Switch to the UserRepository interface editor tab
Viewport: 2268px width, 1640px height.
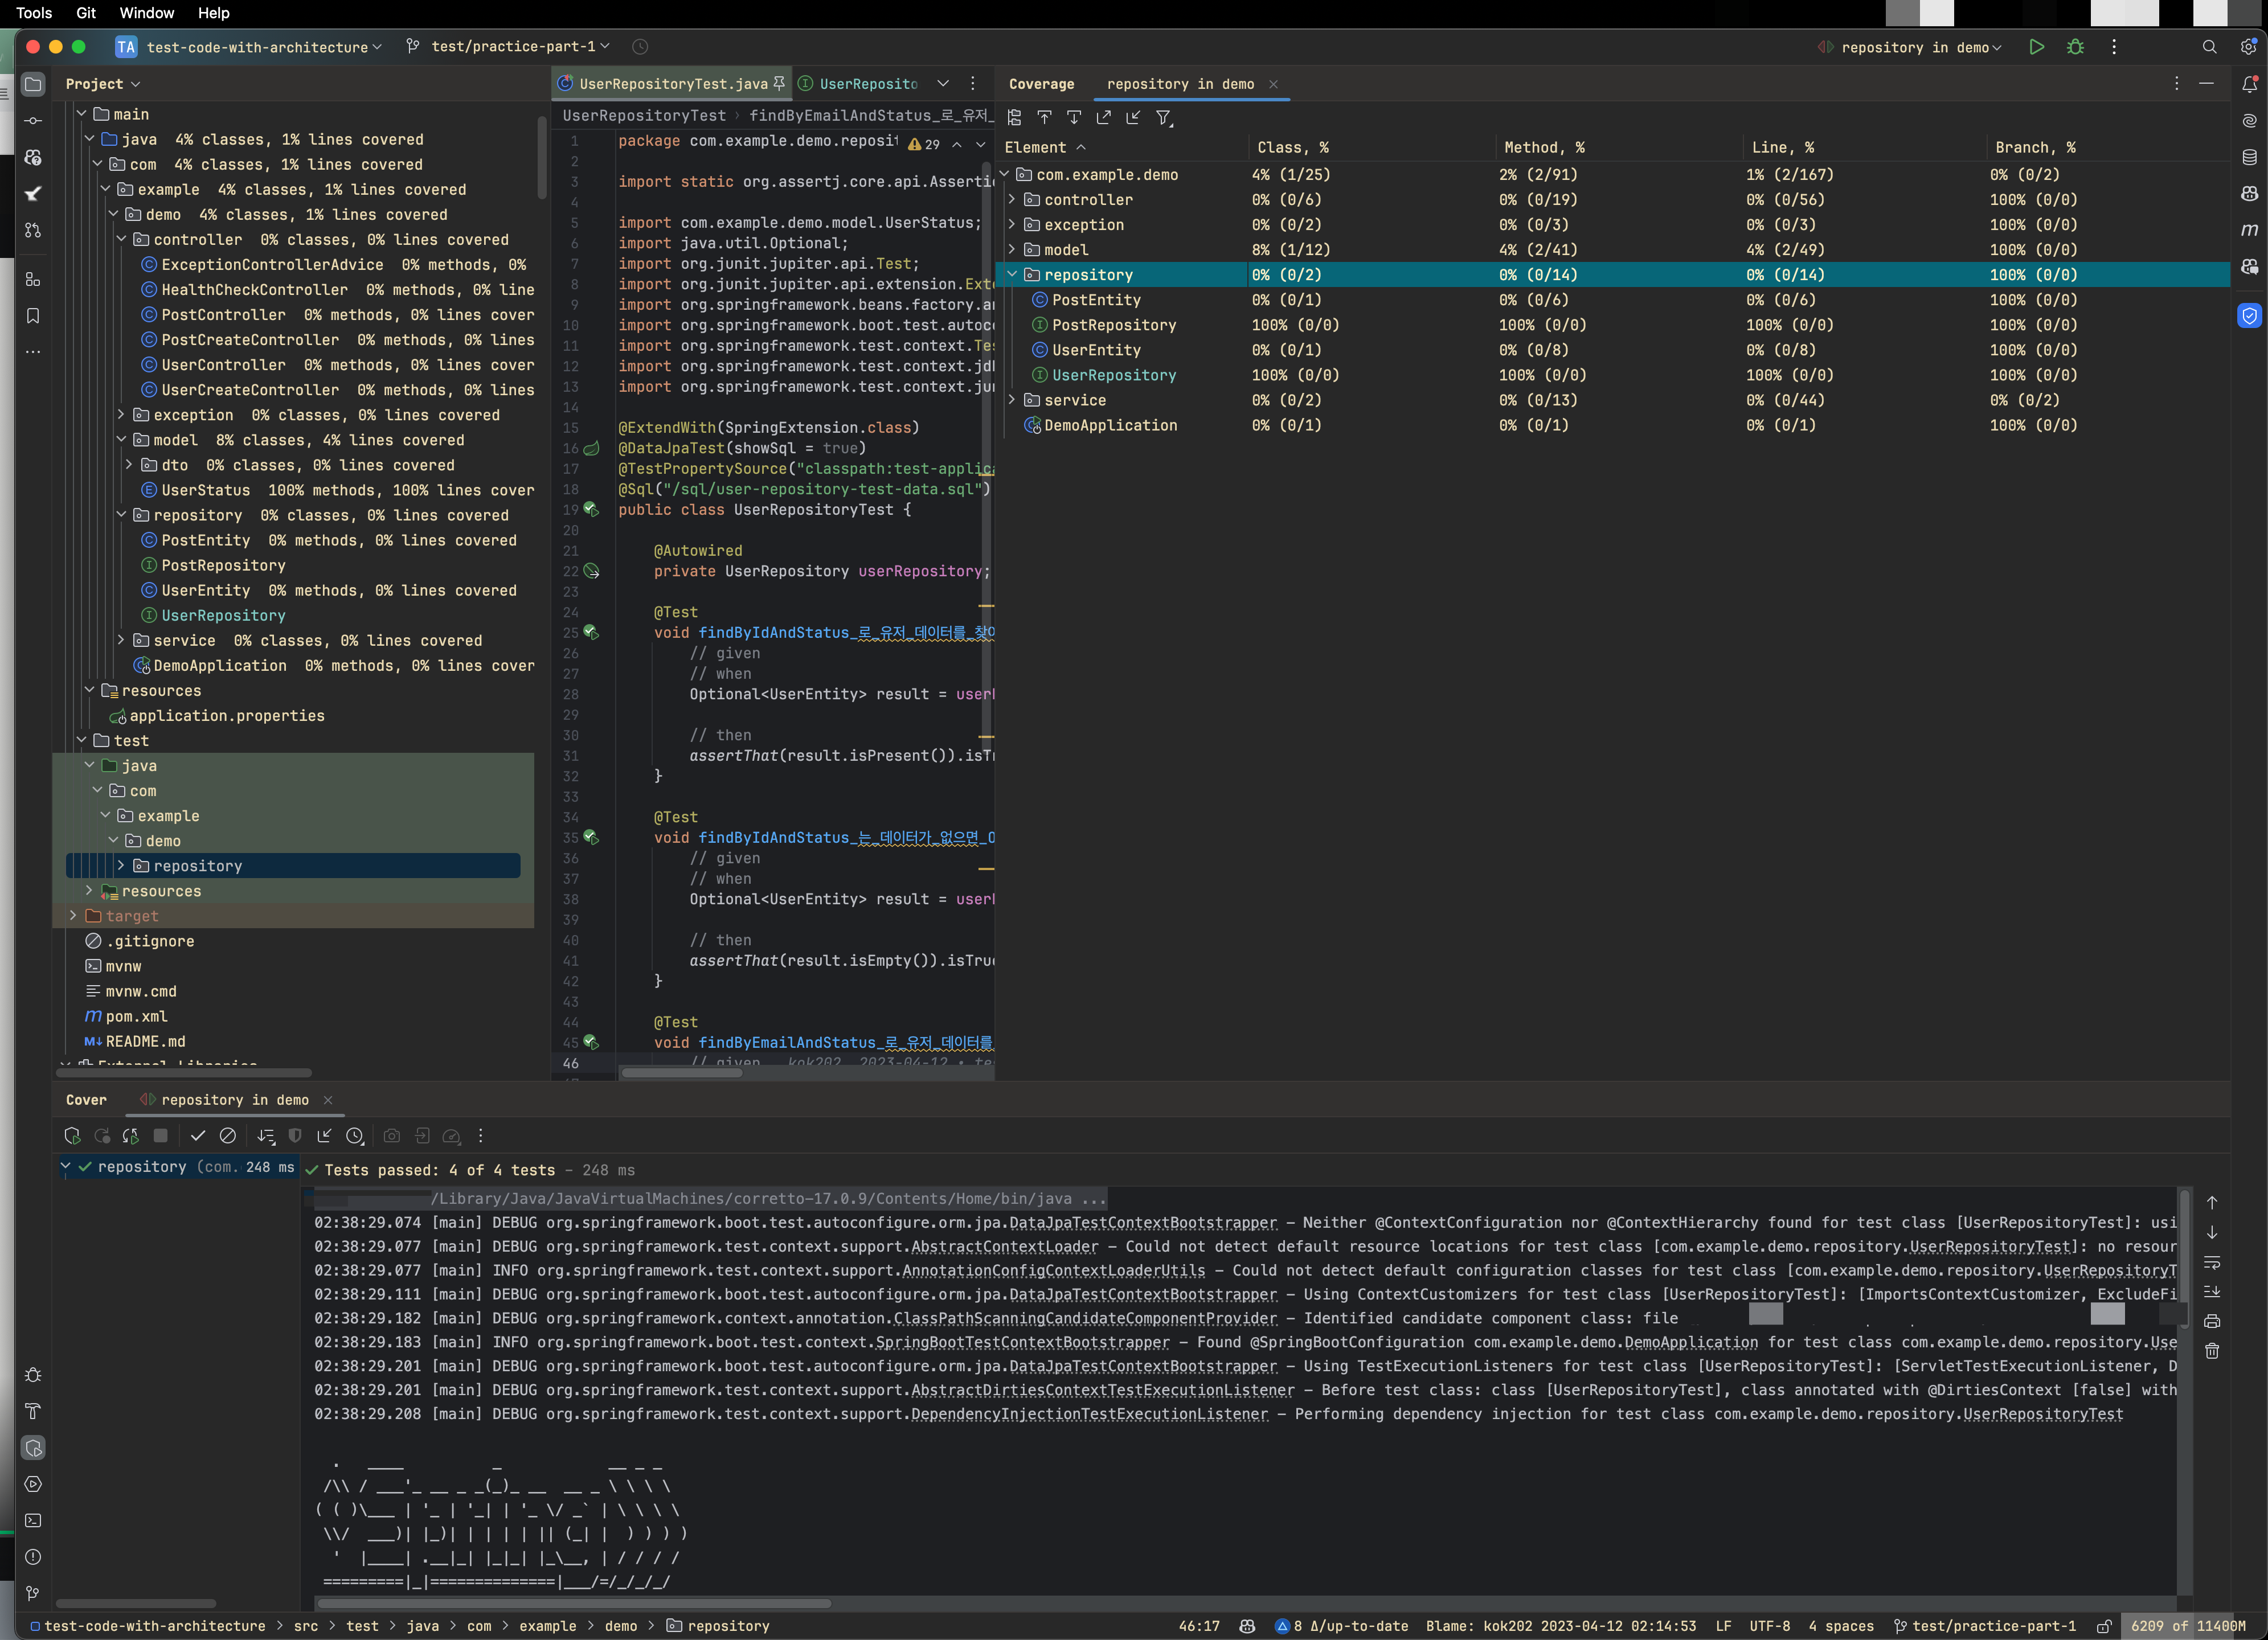pyautogui.click(x=858, y=84)
